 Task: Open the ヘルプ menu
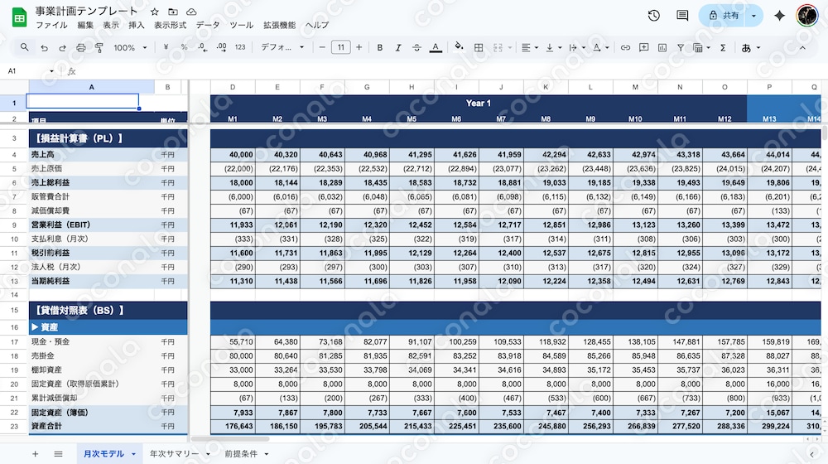click(x=317, y=26)
